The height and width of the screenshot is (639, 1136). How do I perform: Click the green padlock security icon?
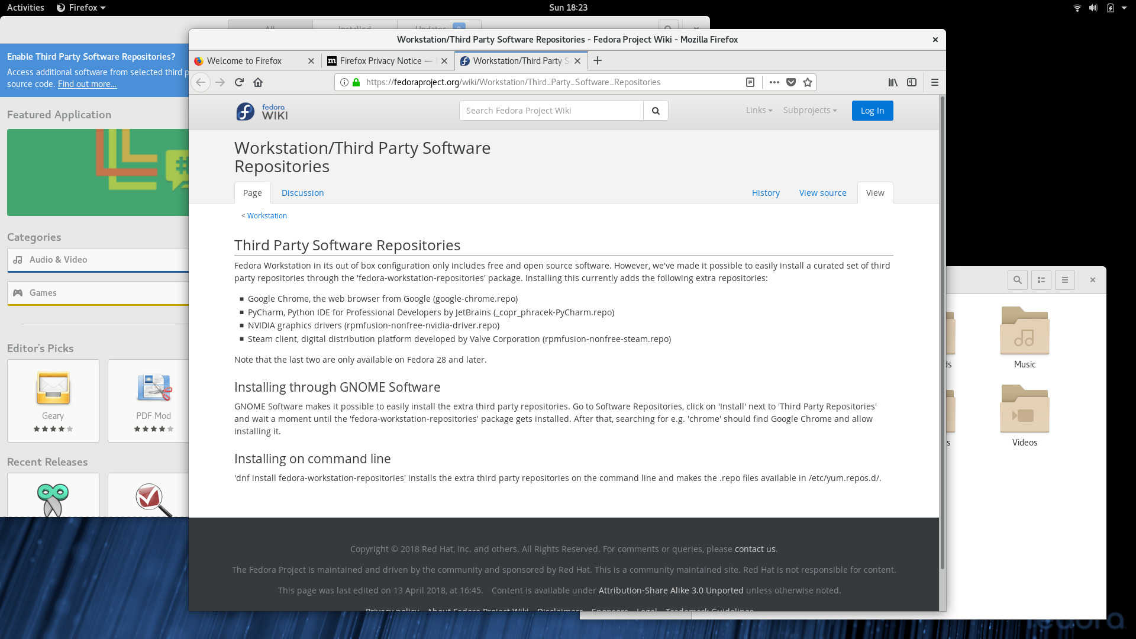[356, 82]
